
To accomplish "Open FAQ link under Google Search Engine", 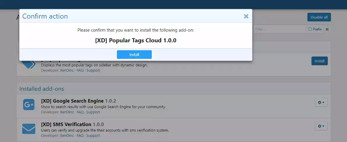I will pos(80,112).
